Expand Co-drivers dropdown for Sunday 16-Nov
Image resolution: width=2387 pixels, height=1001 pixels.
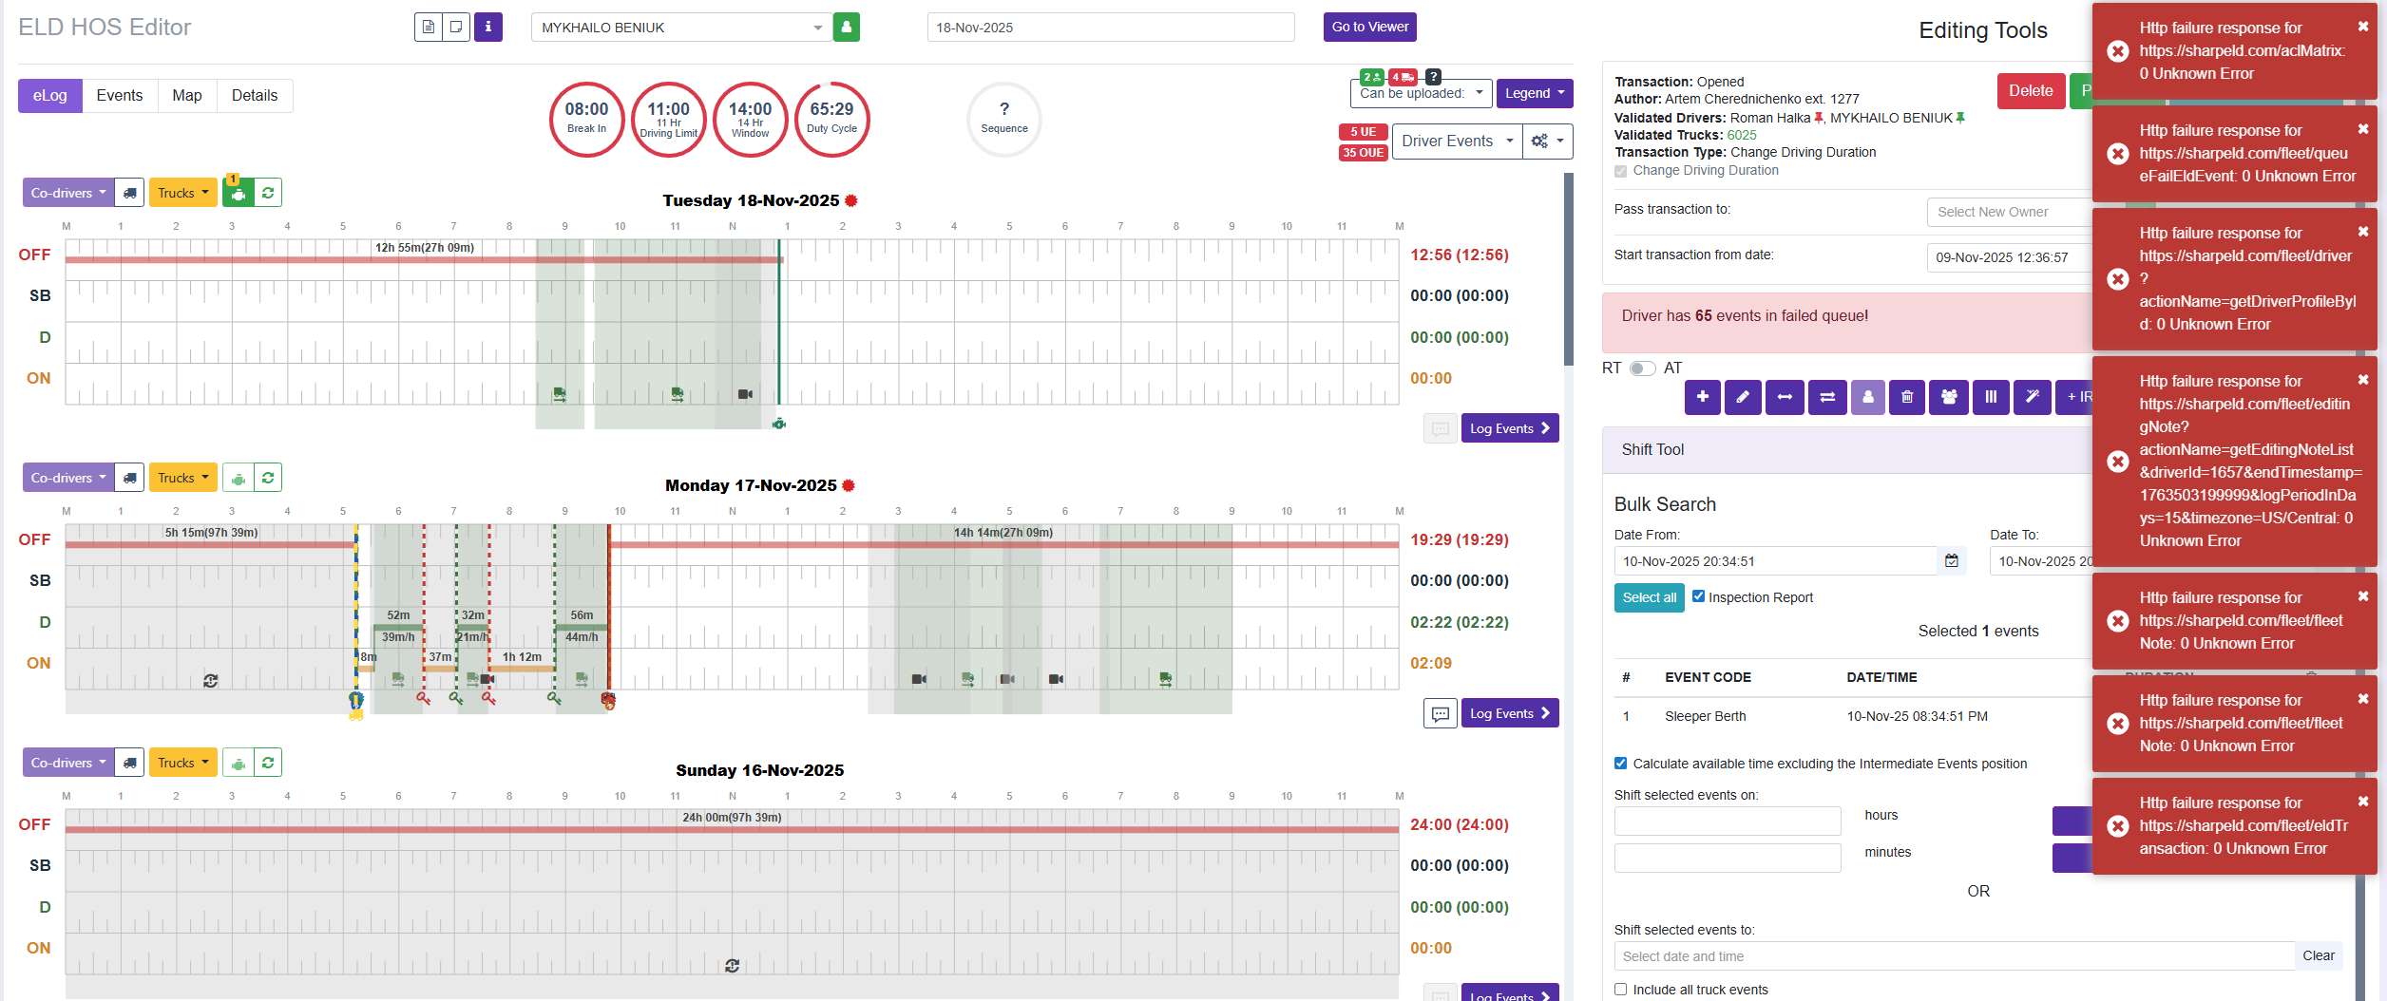tap(68, 763)
